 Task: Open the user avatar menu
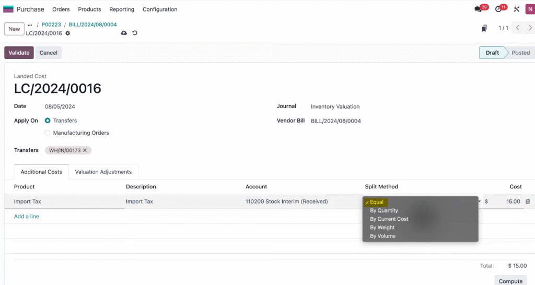tap(530, 9)
